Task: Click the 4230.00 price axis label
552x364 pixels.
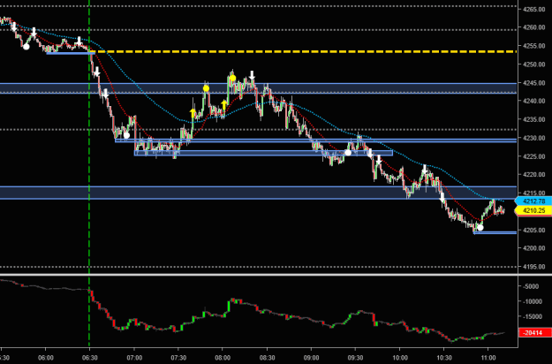Action: click(x=533, y=138)
